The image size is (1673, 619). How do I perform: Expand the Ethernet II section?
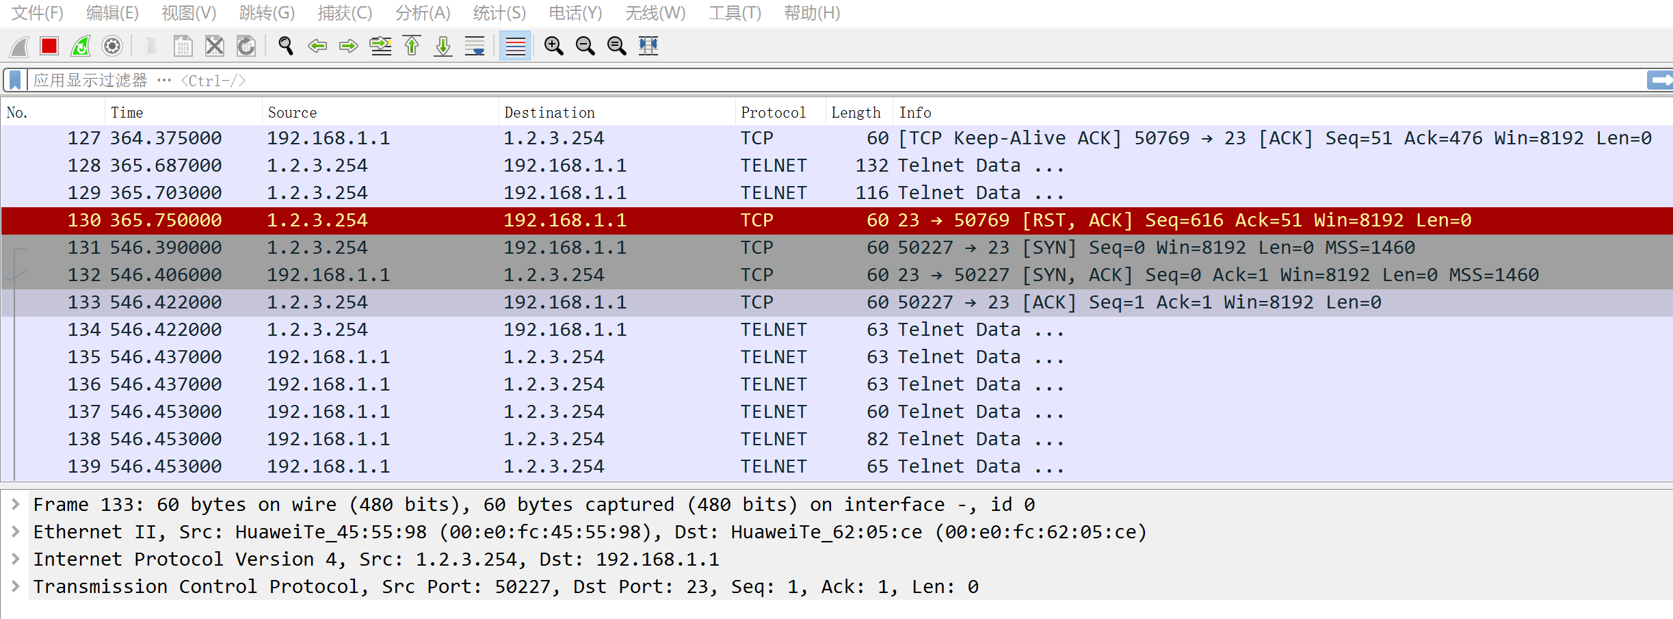pyautogui.click(x=15, y=532)
